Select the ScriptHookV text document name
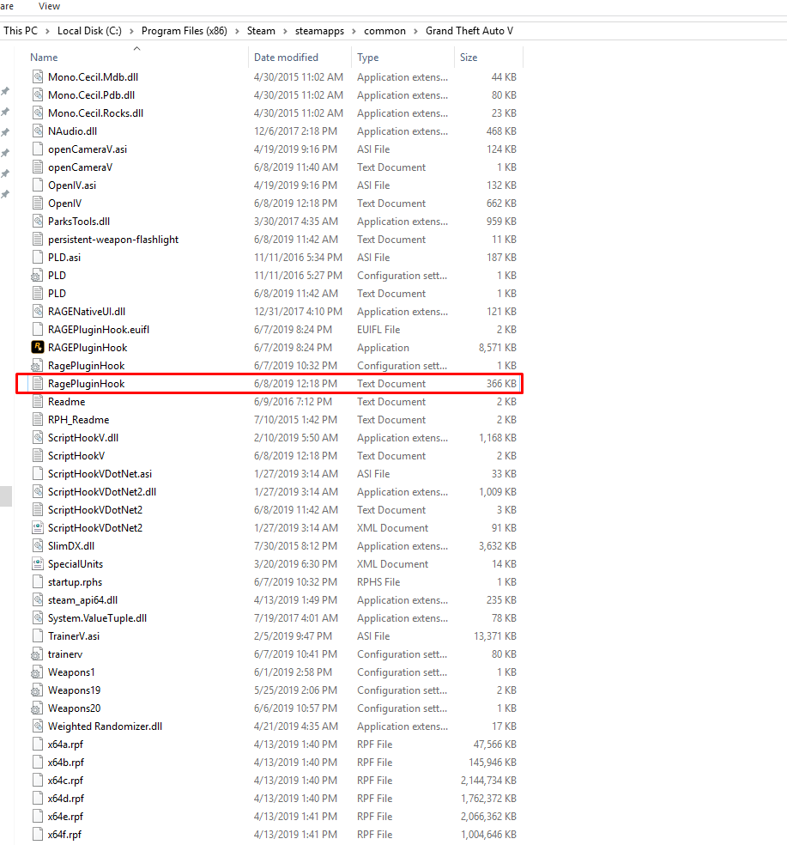Image resolution: width=787 pixels, height=845 pixels. click(76, 455)
